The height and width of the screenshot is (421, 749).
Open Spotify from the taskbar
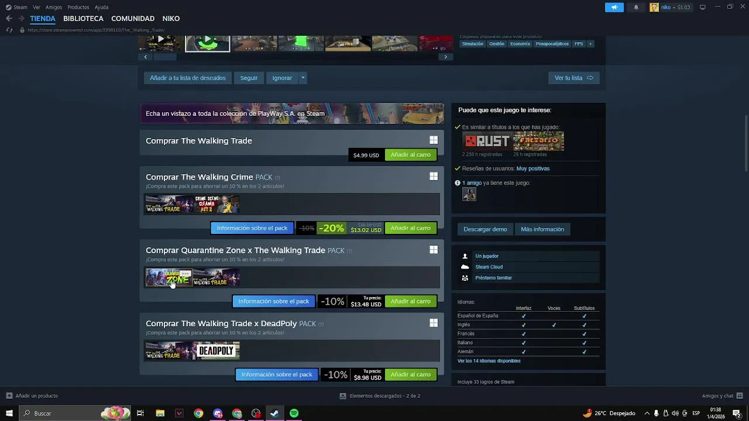tap(294, 413)
